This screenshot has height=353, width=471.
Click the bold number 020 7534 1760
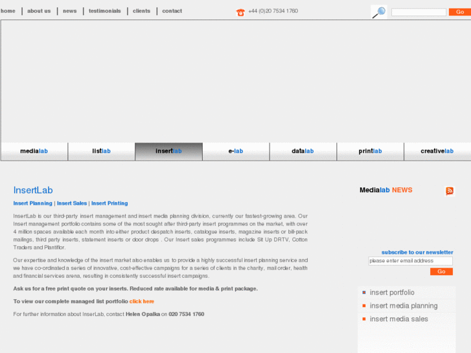click(186, 314)
